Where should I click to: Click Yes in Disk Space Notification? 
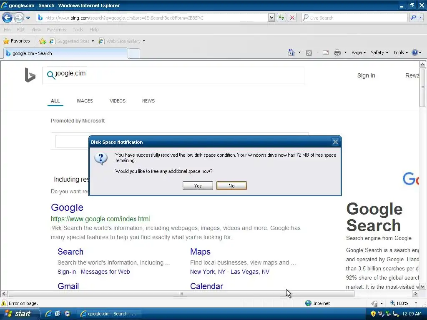coord(198,185)
